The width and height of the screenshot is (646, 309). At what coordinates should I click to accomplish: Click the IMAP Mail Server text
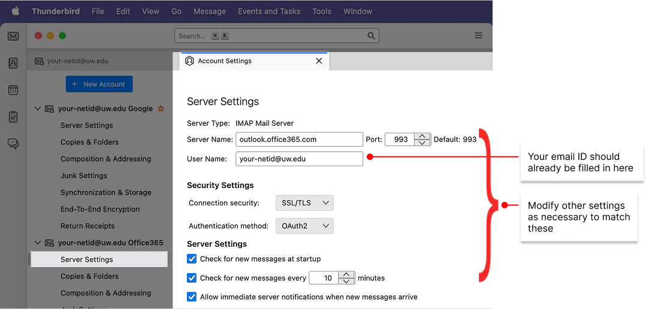tap(264, 123)
